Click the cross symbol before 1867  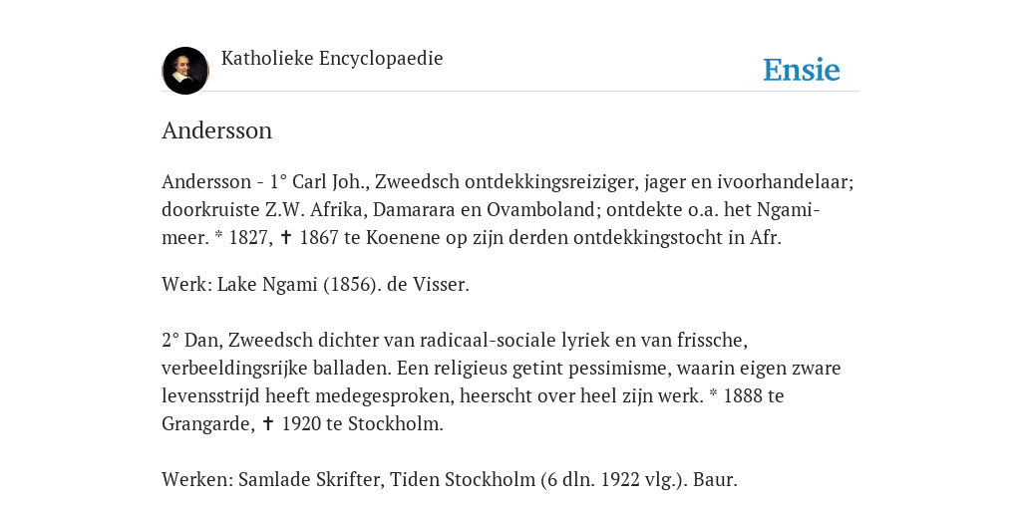pyautogui.click(x=285, y=237)
